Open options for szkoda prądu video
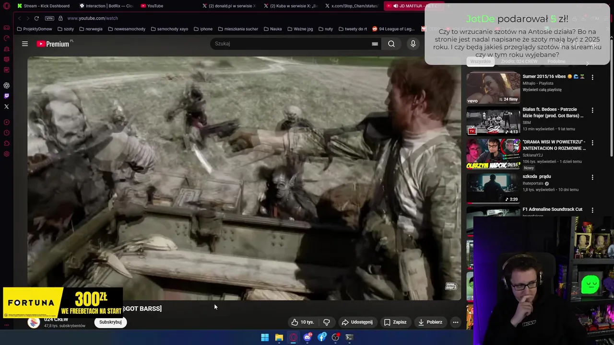Viewport: 614px width, 345px height. (x=592, y=177)
